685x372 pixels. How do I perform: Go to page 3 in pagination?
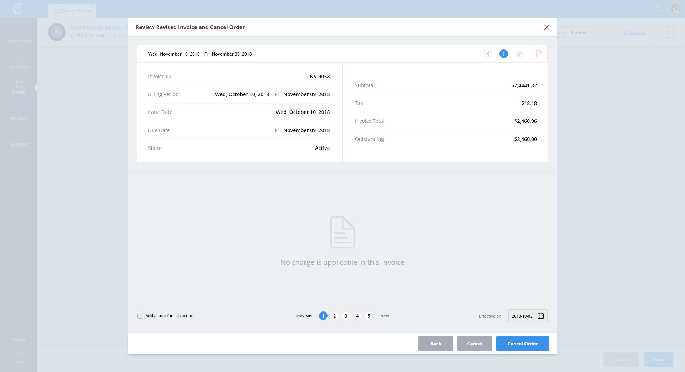[346, 316]
